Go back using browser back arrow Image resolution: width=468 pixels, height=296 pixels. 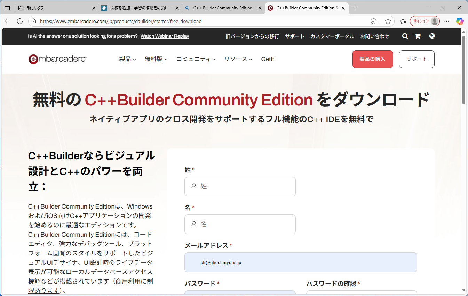7,21
